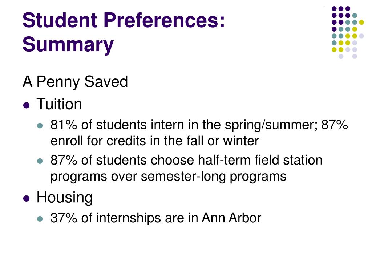Click the slide title 'Student Preferences: Summary'

(x=124, y=32)
